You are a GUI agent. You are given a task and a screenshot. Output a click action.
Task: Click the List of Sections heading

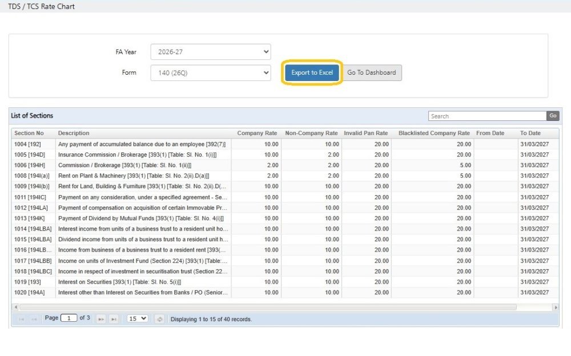point(32,116)
